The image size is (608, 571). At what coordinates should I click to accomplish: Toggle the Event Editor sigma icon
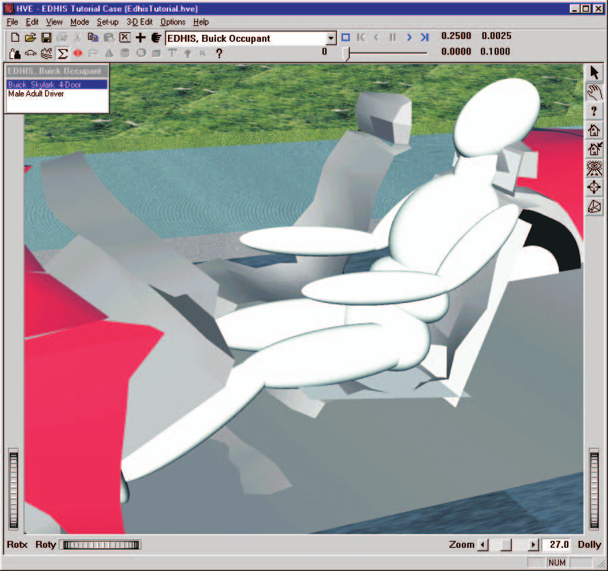(62, 53)
